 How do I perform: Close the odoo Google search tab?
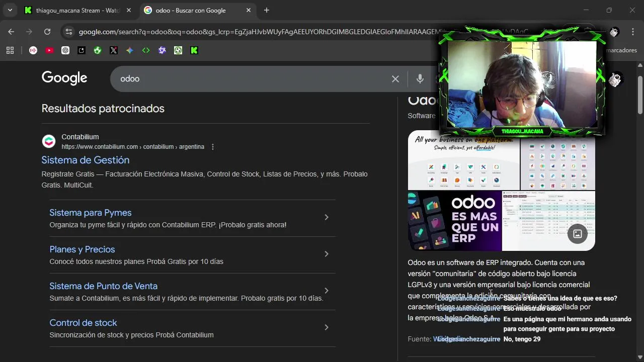[x=249, y=10]
